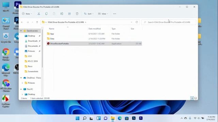Click the address bar path text
The height and width of the screenshot is (122, 218).
[x=66, y=22]
